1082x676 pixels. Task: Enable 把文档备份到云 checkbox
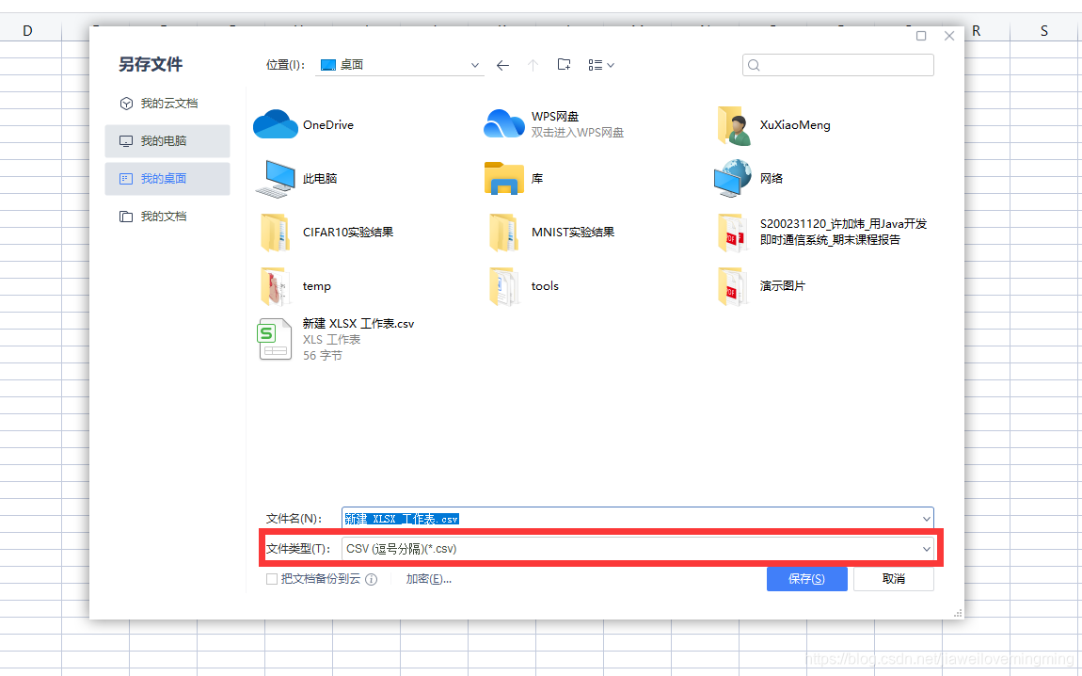(x=272, y=579)
